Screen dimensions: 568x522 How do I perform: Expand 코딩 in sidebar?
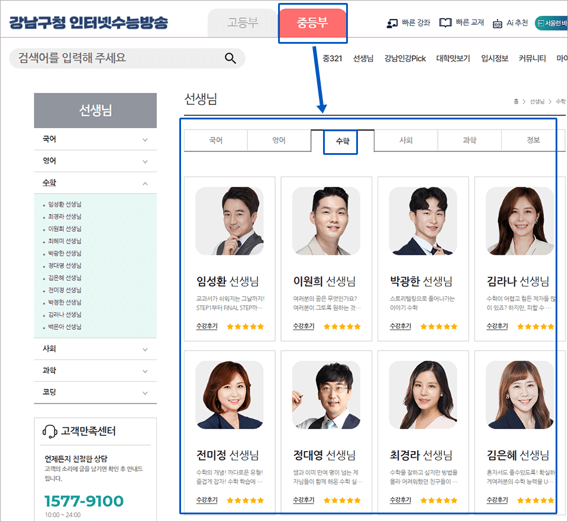point(95,393)
